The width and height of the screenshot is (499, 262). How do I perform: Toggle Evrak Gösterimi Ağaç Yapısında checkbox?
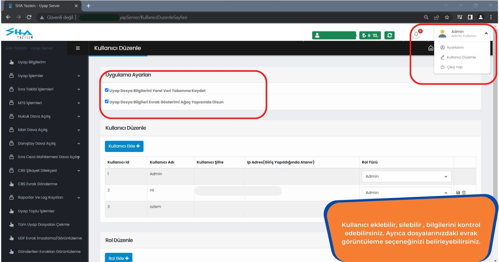tap(107, 101)
